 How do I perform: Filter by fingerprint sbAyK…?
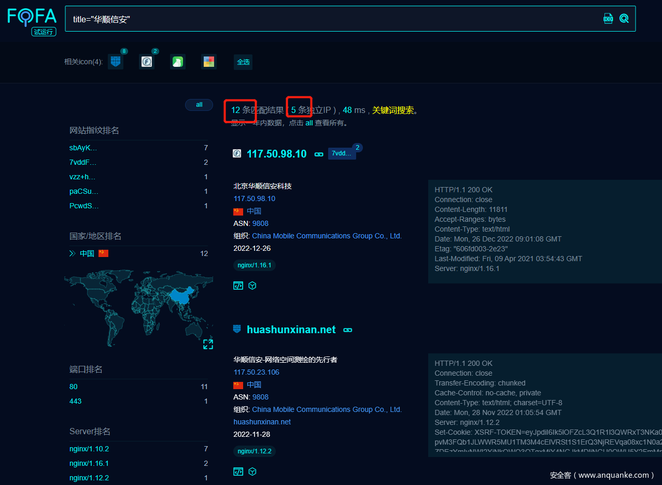83,148
